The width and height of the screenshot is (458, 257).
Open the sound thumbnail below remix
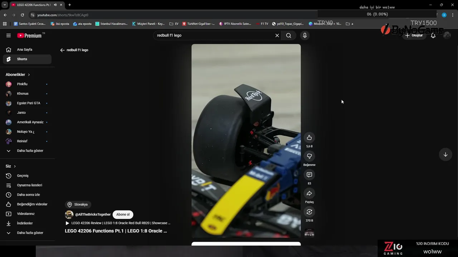309,233
